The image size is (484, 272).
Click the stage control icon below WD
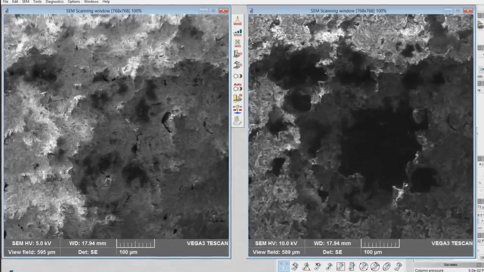click(237, 65)
